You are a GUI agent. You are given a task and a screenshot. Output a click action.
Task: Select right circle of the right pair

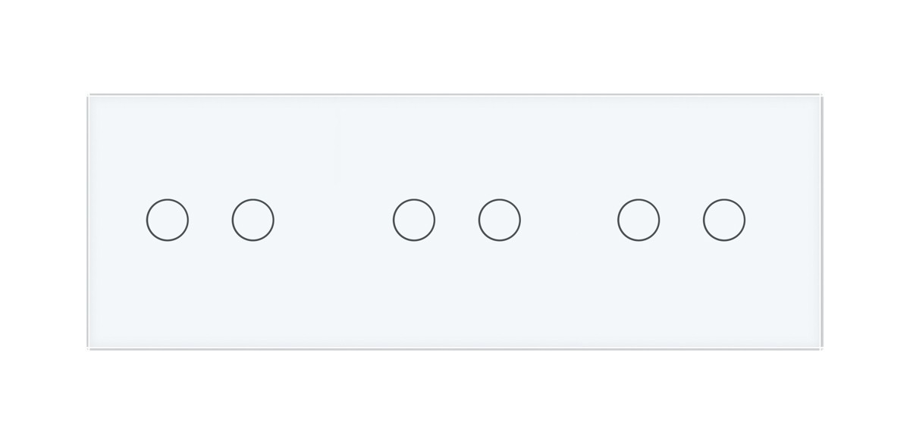[724, 220]
